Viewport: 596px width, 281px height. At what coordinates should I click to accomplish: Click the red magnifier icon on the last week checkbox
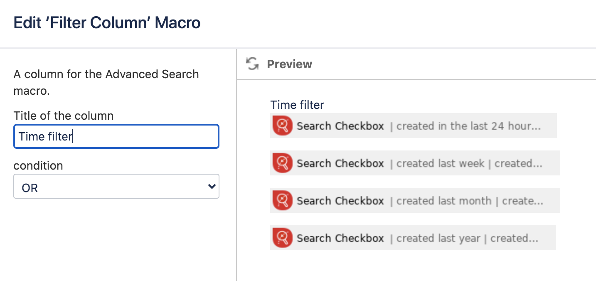tap(282, 163)
